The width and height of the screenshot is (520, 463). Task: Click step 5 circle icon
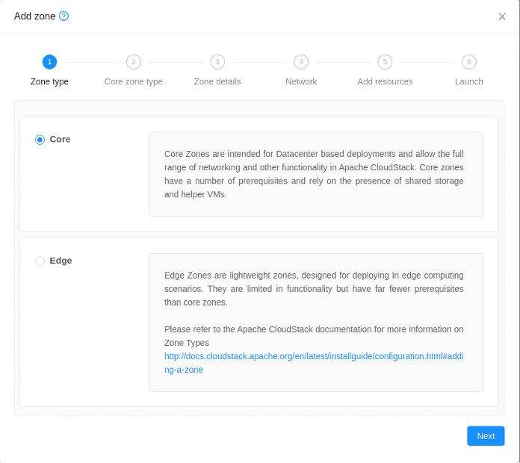(x=385, y=62)
